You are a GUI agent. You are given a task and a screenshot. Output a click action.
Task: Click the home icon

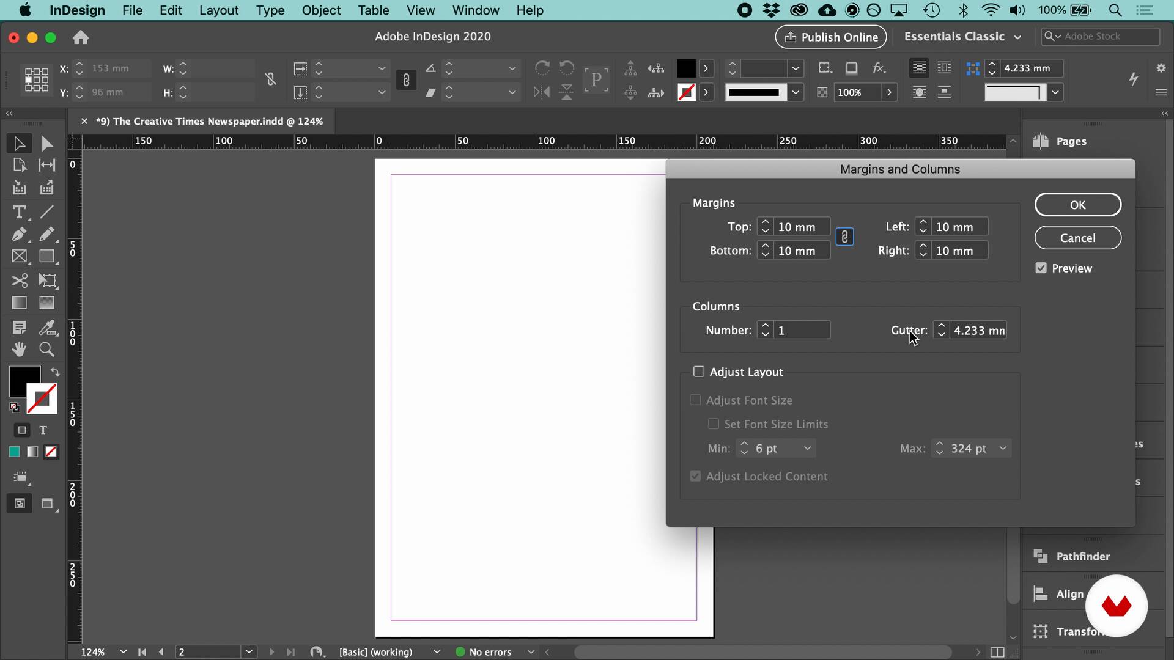[81, 38]
